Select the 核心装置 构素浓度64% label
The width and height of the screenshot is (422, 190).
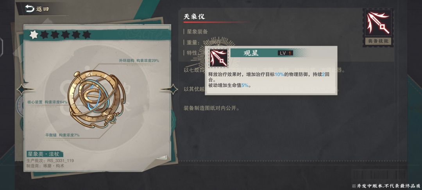(x=47, y=102)
